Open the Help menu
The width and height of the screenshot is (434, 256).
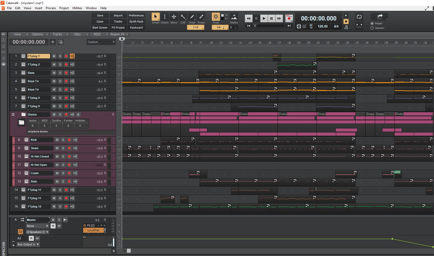(103, 8)
